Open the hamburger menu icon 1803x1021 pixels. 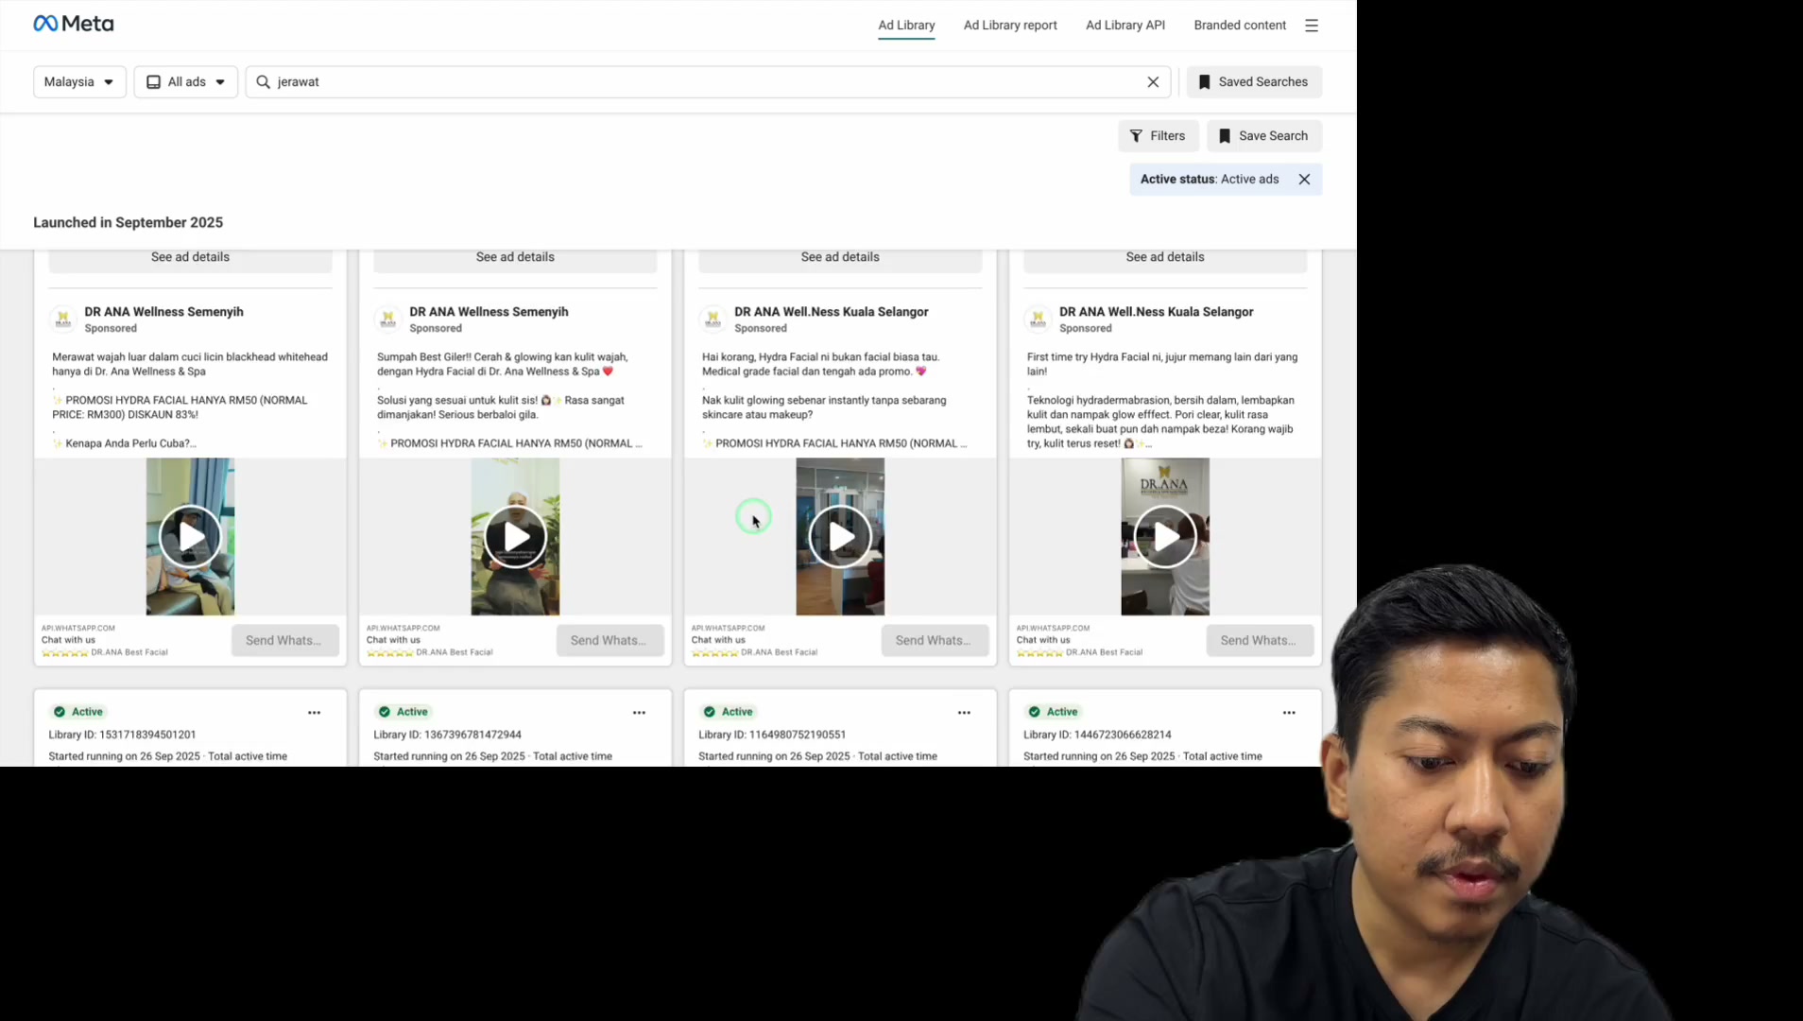(x=1312, y=26)
